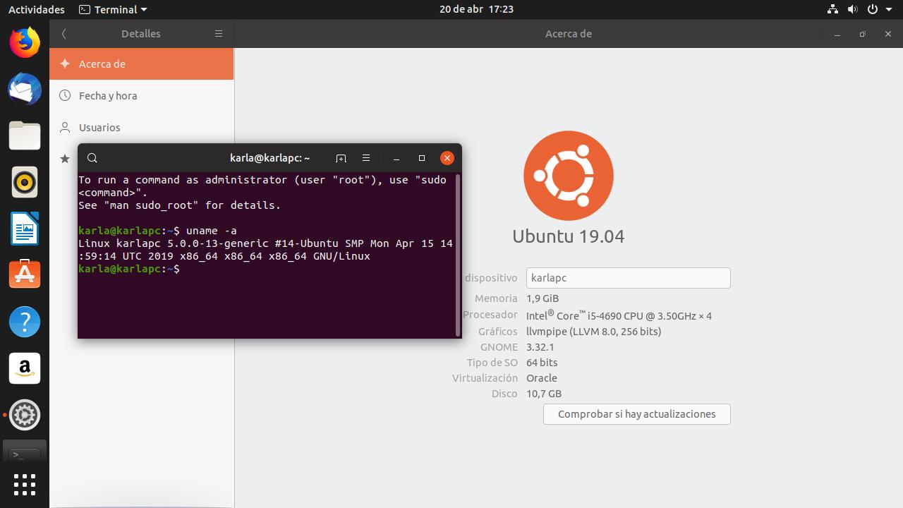The image size is (903, 508).
Task: Open the Detalles panel menu
Action: coord(219,33)
